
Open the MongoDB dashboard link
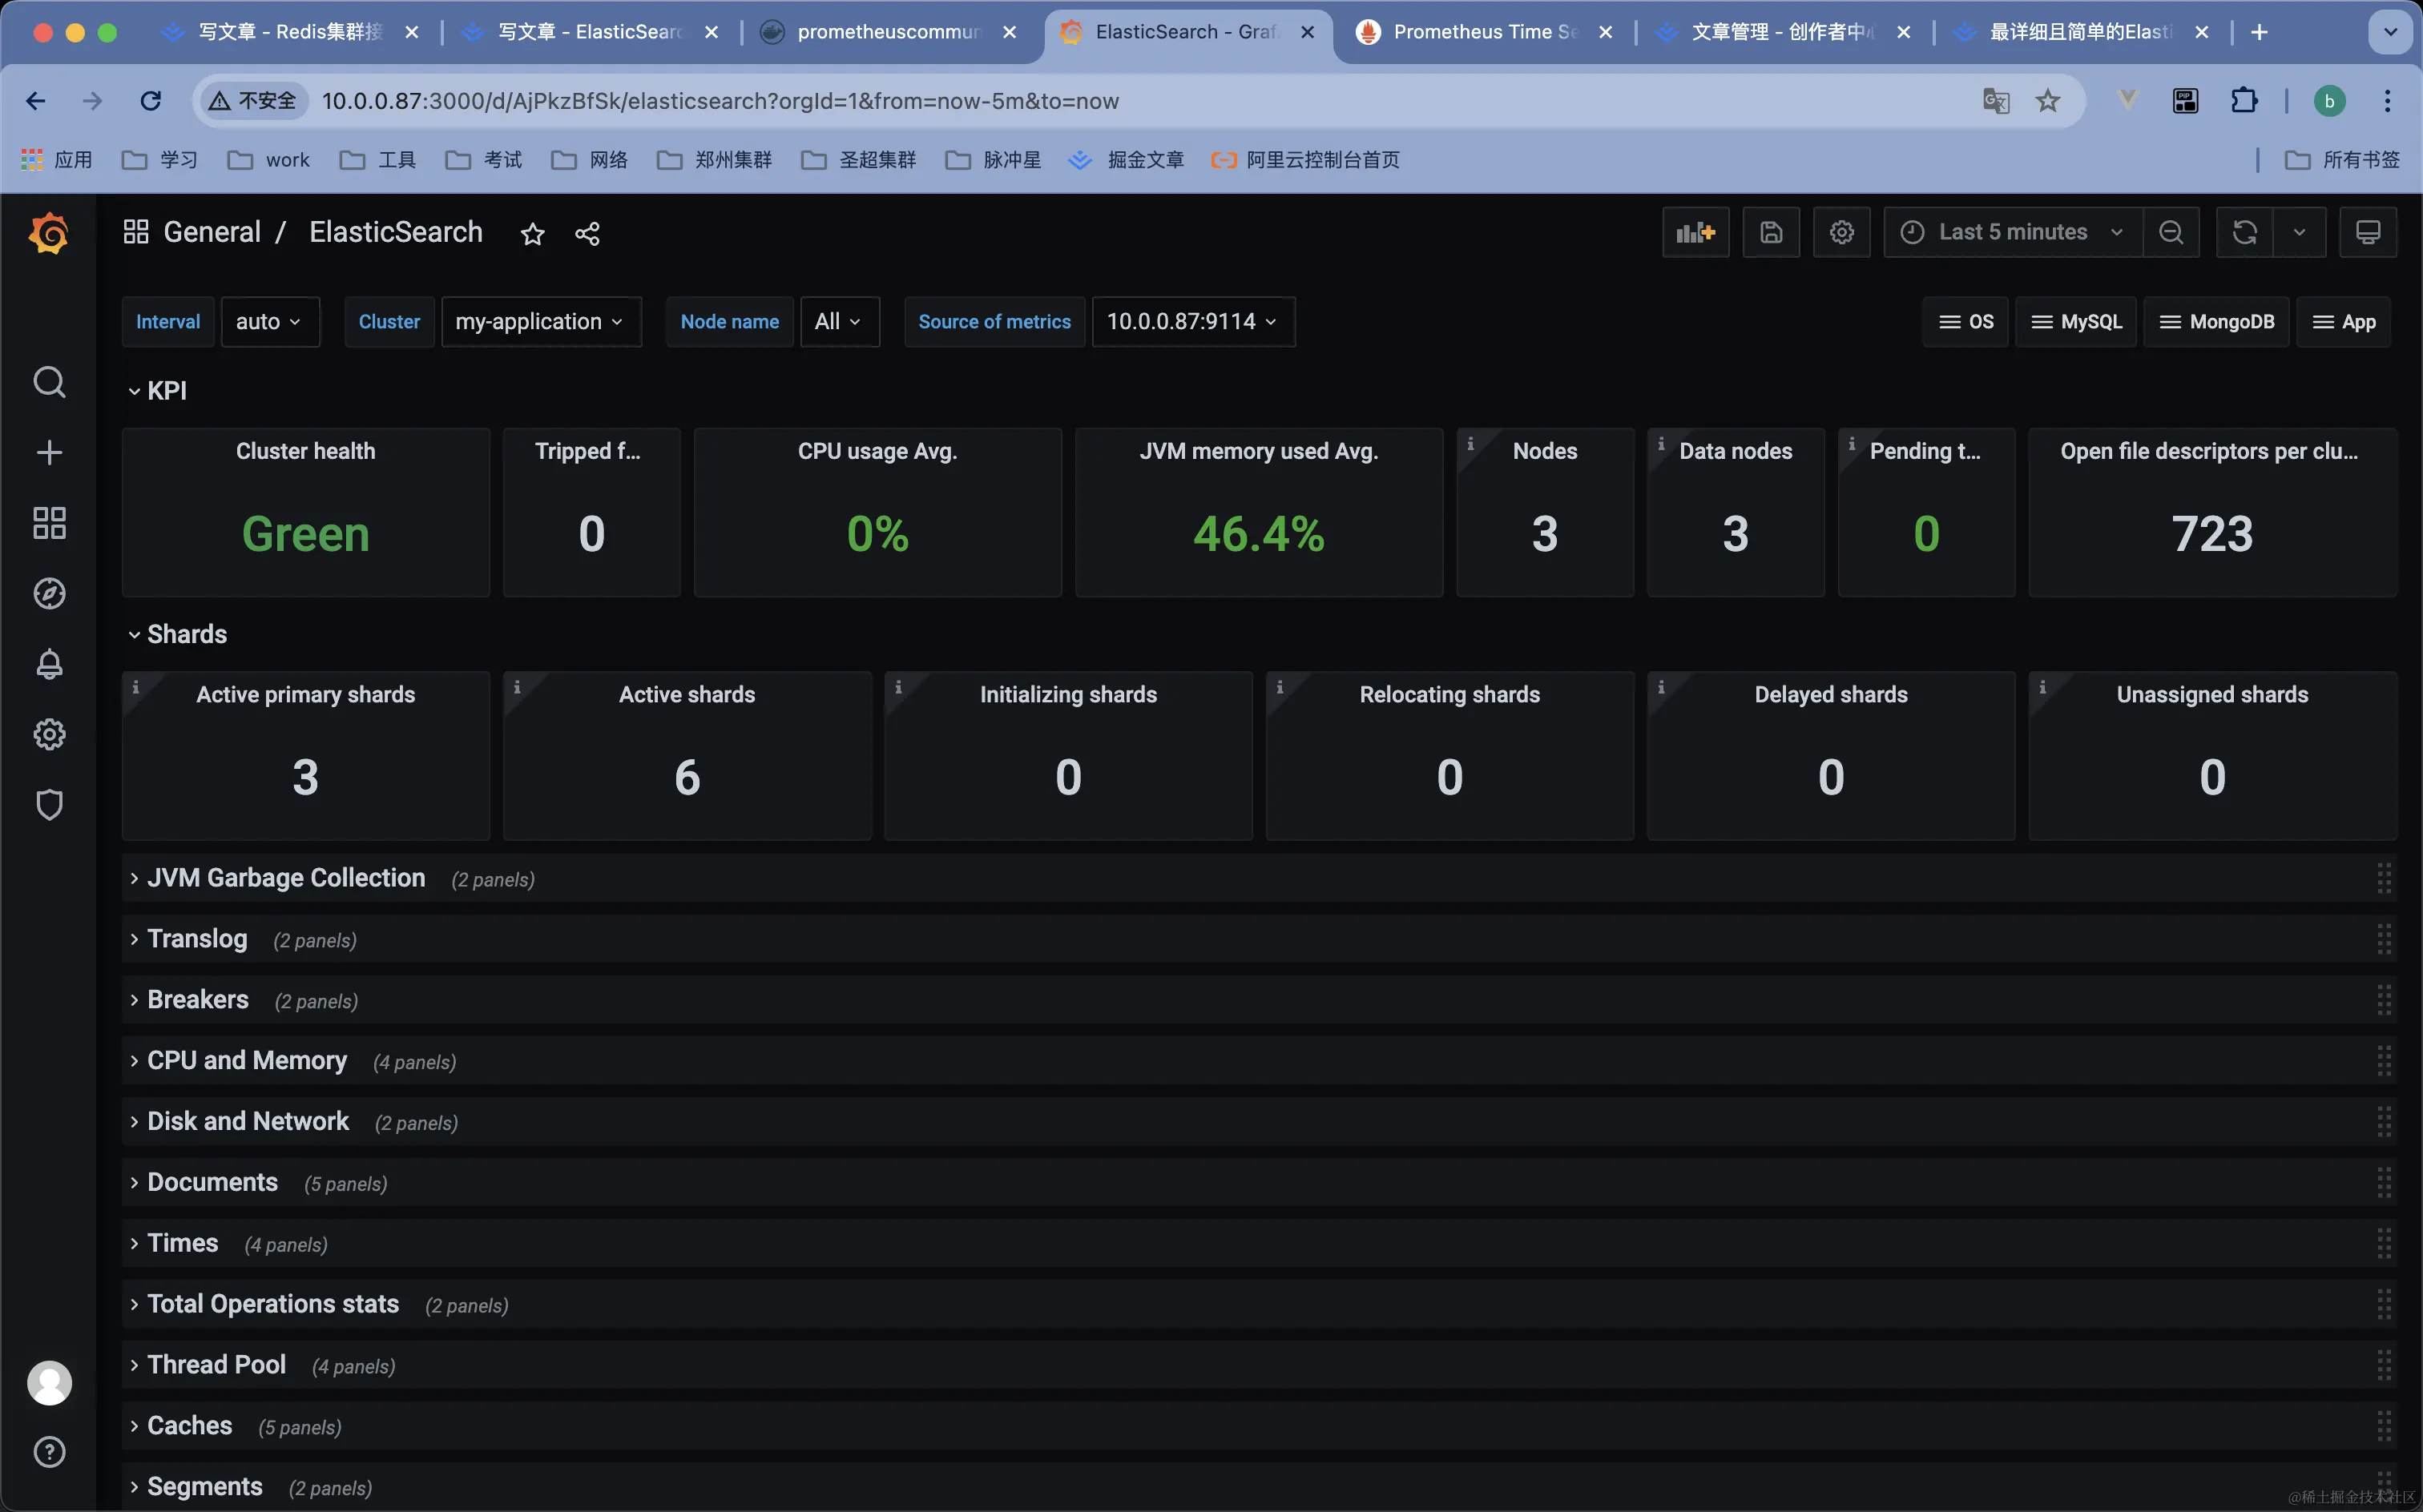tap(2216, 322)
